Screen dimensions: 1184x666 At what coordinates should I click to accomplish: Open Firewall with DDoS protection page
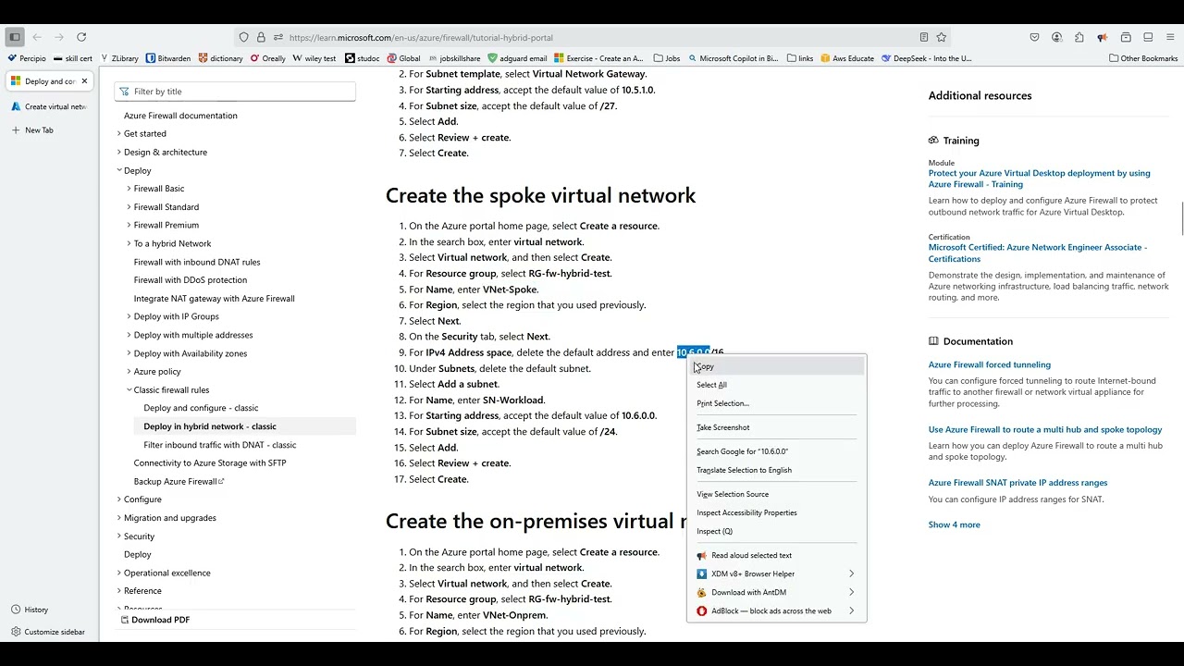click(x=190, y=280)
